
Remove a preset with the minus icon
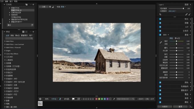[x=31, y=32]
